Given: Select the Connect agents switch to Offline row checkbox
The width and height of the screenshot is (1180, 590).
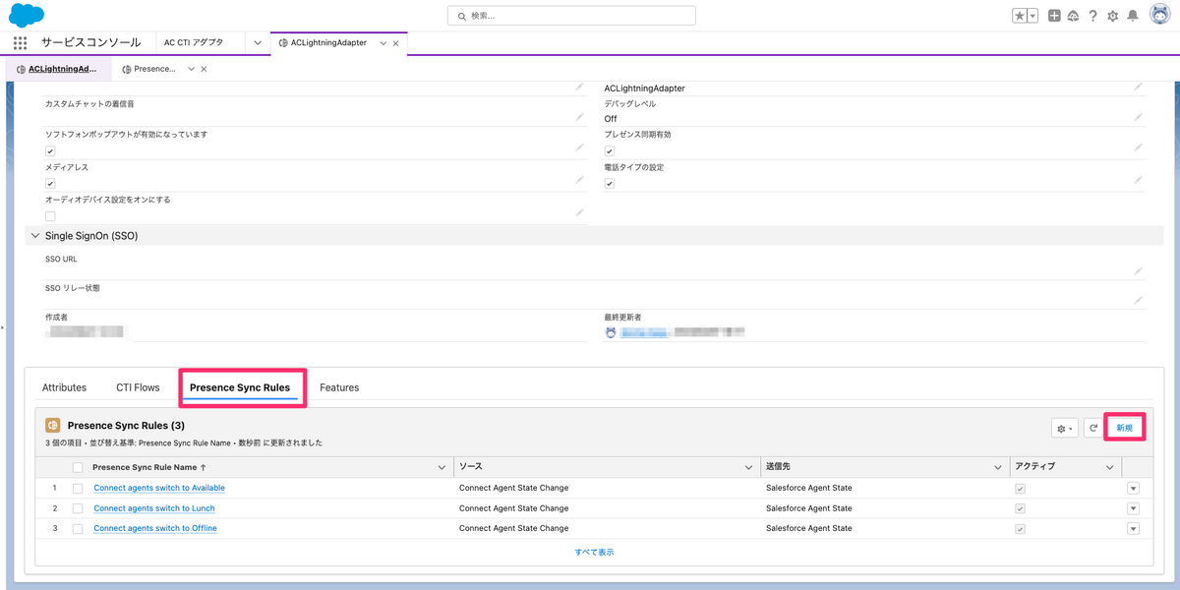Looking at the screenshot, I should [x=78, y=529].
